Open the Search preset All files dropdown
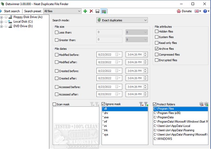The image size is (211, 149). point(62,11)
